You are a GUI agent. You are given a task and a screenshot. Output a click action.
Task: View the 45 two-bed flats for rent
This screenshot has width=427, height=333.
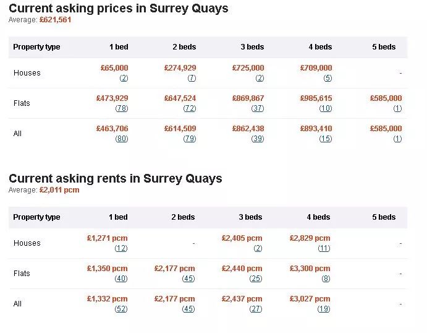[188, 279]
